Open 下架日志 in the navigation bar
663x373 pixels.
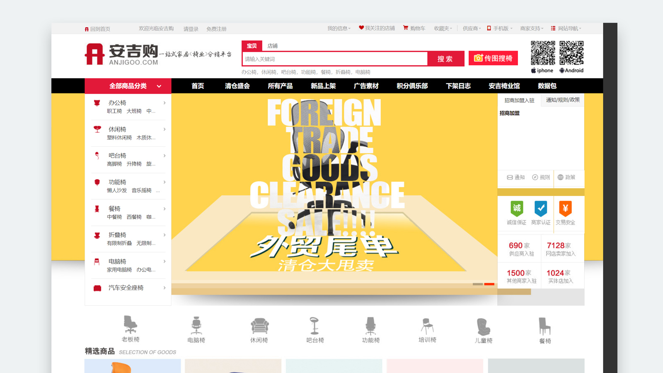click(458, 86)
